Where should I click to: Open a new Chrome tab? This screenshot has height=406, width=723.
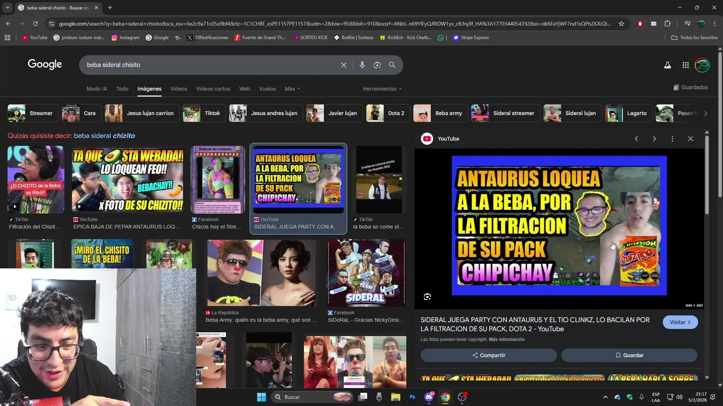[110, 7]
